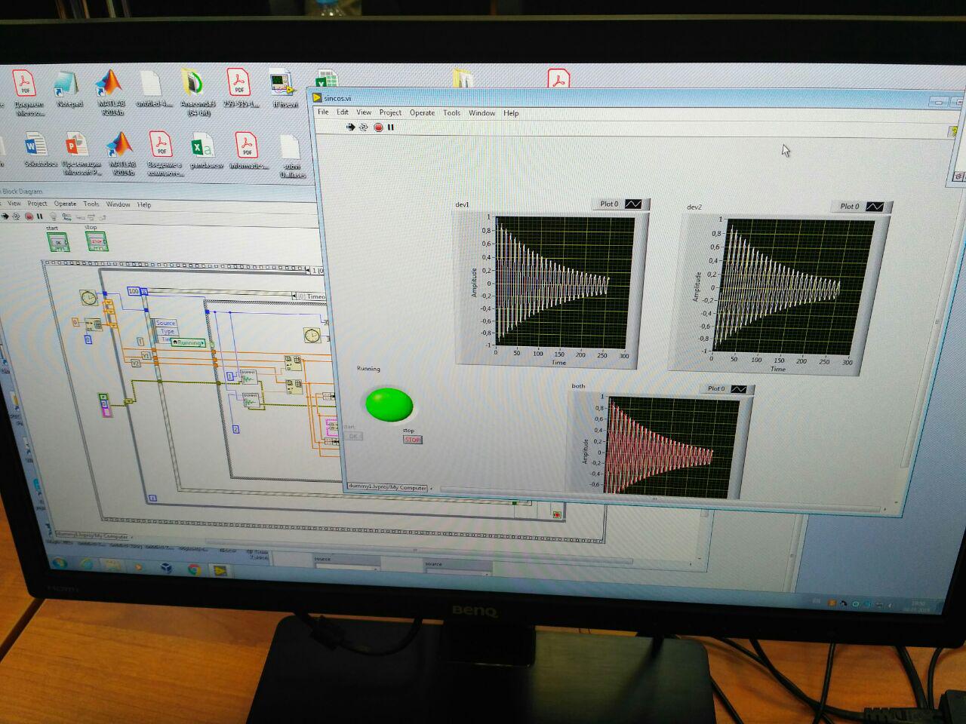Image resolution: width=966 pixels, height=724 pixels.
Task: Click inside the both waveform graph
Action: click(672, 447)
